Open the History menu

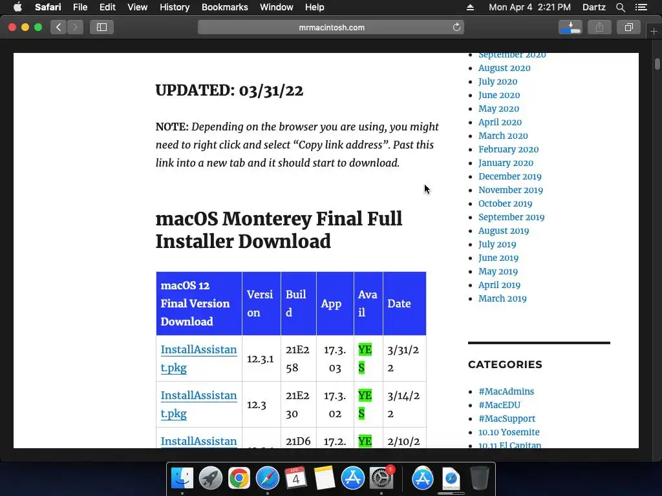(x=175, y=7)
